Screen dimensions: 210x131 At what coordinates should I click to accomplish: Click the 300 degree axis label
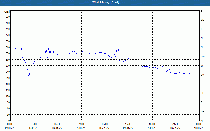tap(8, 60)
